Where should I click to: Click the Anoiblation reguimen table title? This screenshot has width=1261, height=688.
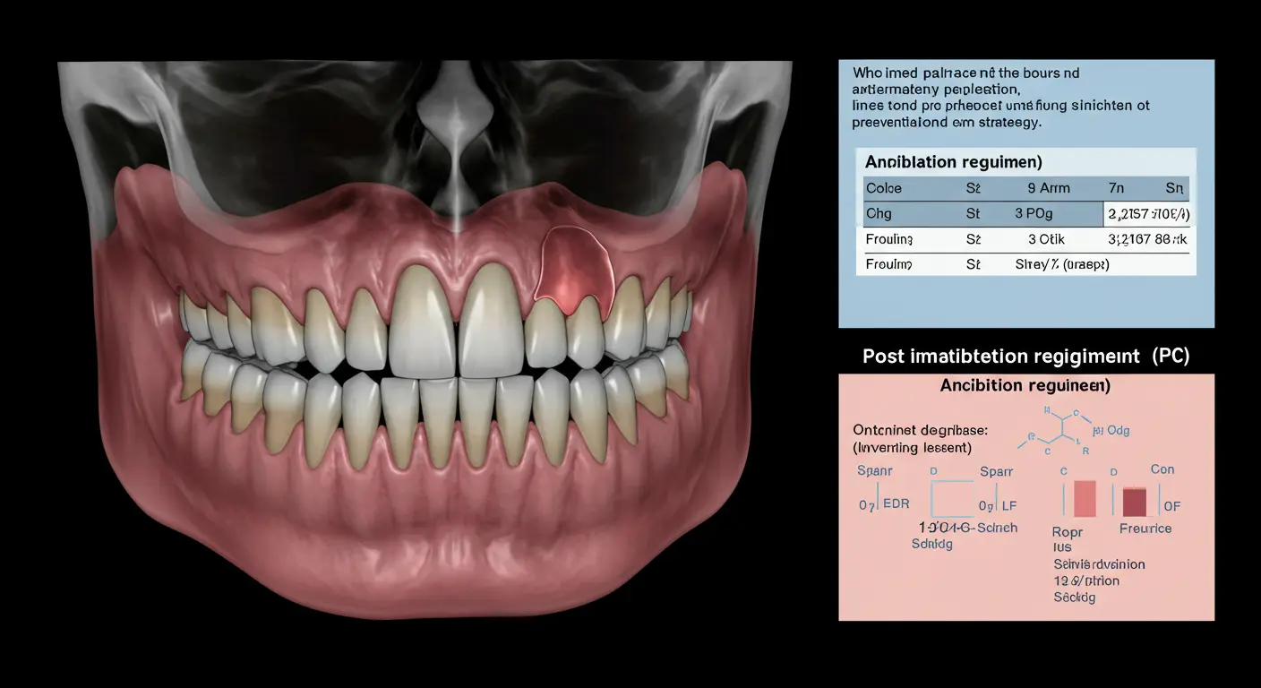[x=953, y=162]
